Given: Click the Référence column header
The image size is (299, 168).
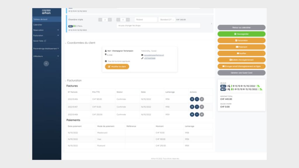Looking at the screenshot, I should 131,126.
